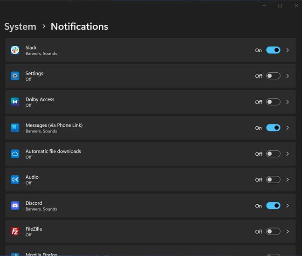Viewport: 302px width, 256px height.
Task: Click the Dolby Access app icon
Action: pyautogui.click(x=15, y=102)
